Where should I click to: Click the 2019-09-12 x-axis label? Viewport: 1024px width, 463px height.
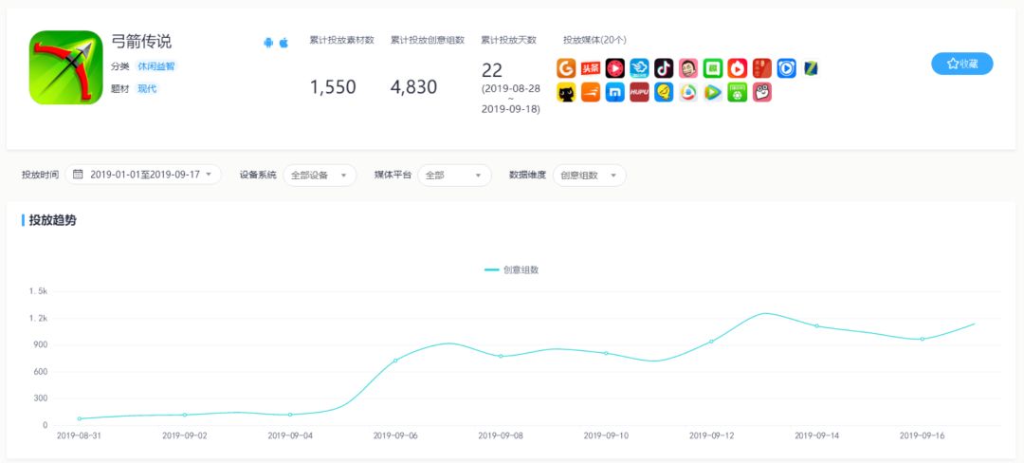tap(711, 435)
